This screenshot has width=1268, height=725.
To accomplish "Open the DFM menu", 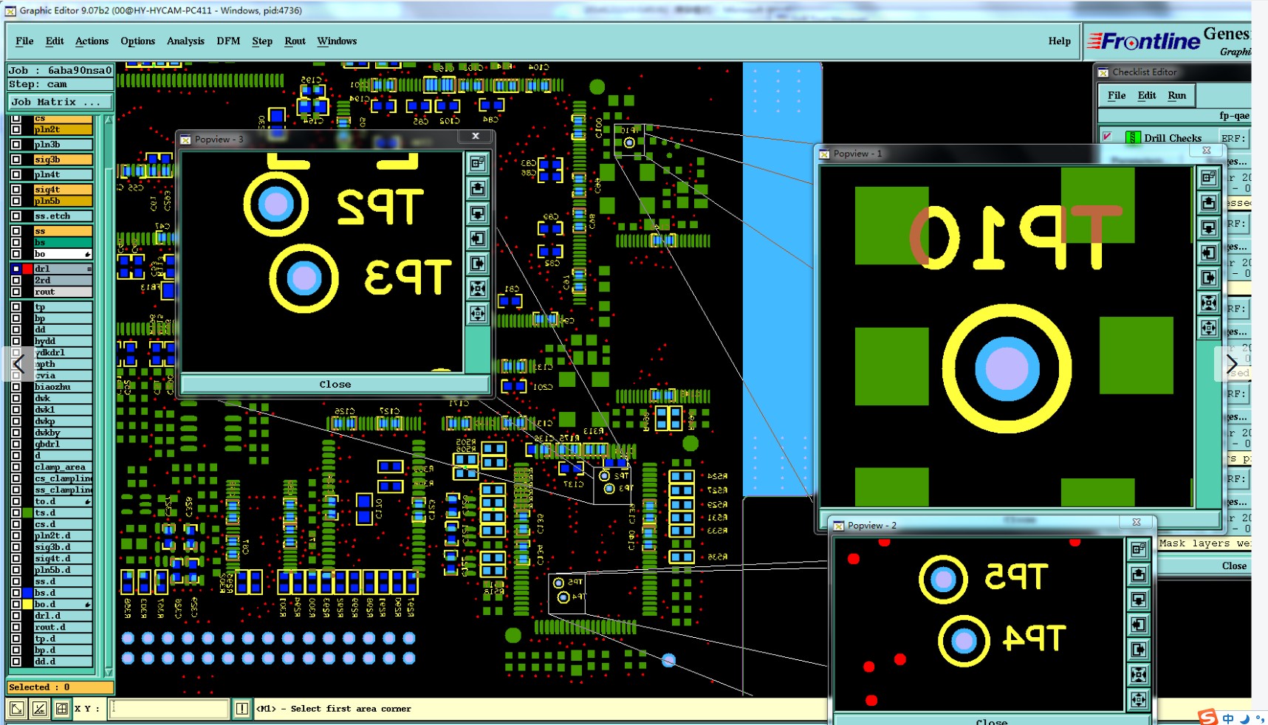I will point(228,41).
